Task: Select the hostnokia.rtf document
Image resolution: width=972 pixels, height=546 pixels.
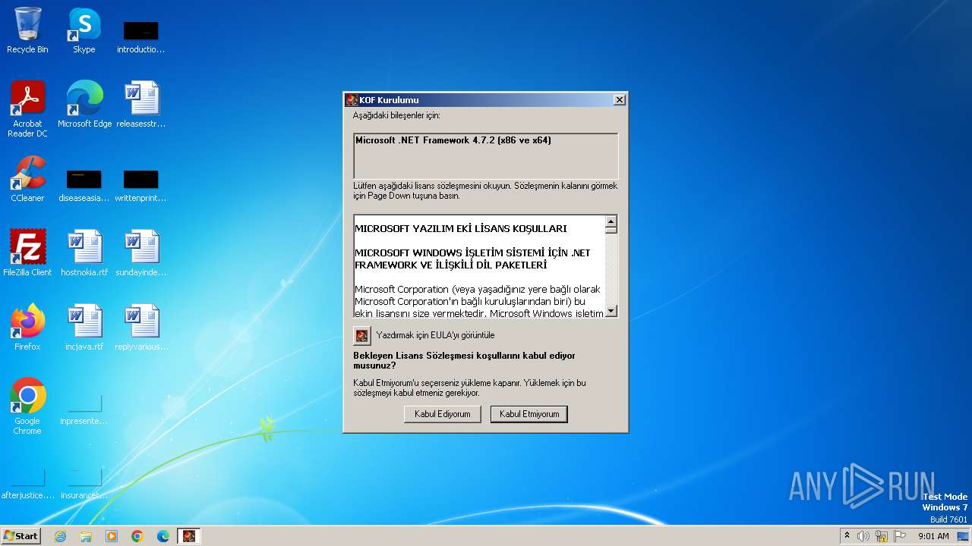Action: [x=84, y=254]
